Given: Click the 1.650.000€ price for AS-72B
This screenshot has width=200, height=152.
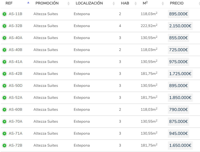Looking at the screenshot, I should point(180,146).
